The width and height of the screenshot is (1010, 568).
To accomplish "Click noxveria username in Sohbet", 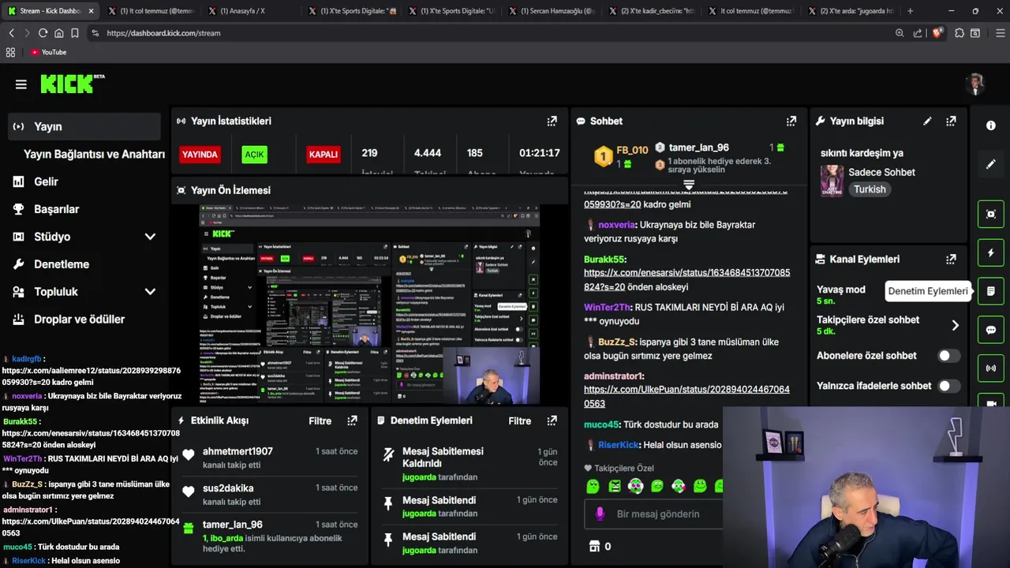I will 617,225.
